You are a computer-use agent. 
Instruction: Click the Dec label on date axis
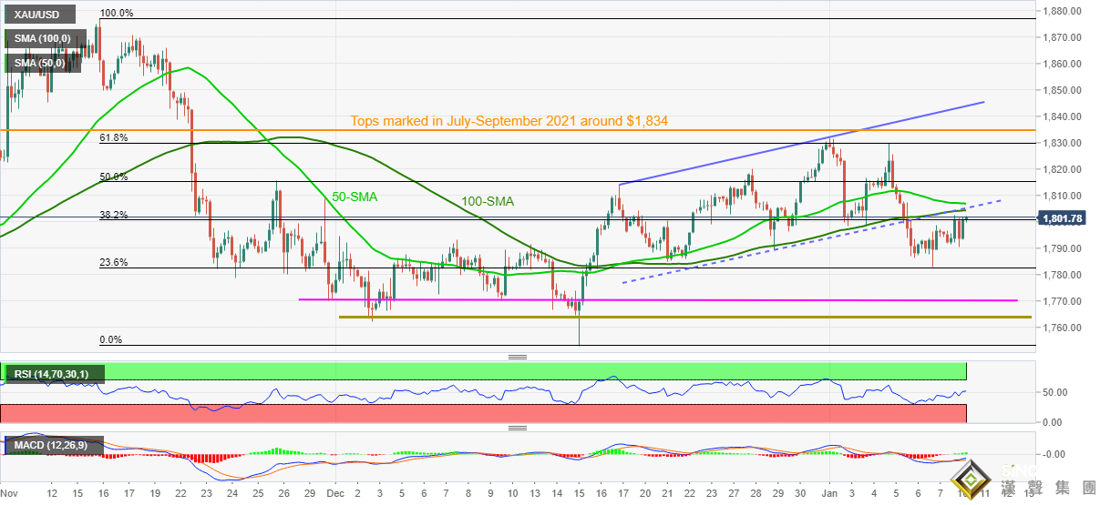(334, 493)
